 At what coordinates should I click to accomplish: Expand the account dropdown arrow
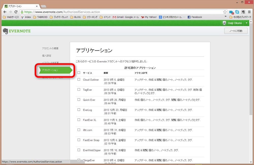coord(247,23)
